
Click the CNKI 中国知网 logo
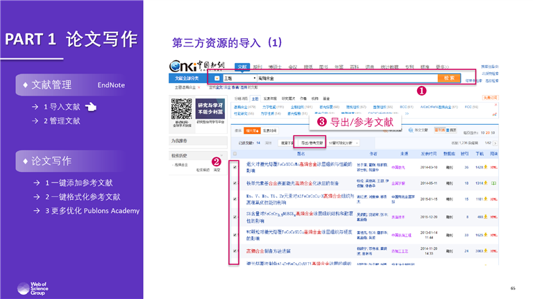click(x=197, y=66)
